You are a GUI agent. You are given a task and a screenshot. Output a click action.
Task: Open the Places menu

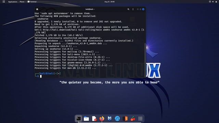point(22,2)
